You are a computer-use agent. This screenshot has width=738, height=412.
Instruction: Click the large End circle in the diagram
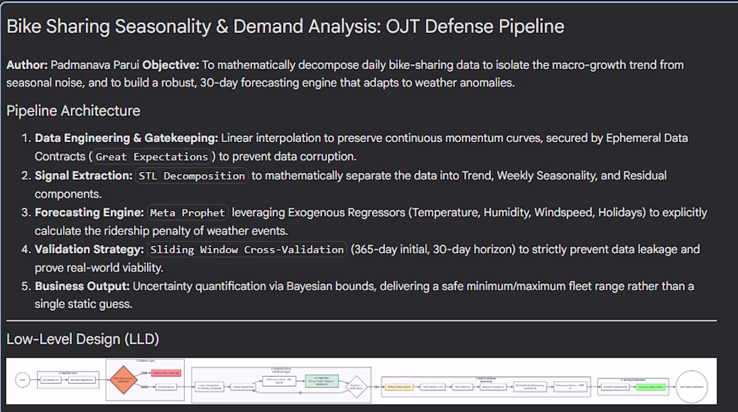click(x=692, y=387)
